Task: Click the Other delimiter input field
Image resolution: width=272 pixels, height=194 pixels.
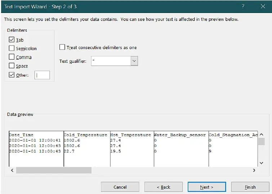Action: point(42,75)
